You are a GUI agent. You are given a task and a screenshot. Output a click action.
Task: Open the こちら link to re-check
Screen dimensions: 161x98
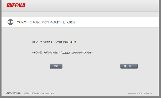[x=65, y=53]
